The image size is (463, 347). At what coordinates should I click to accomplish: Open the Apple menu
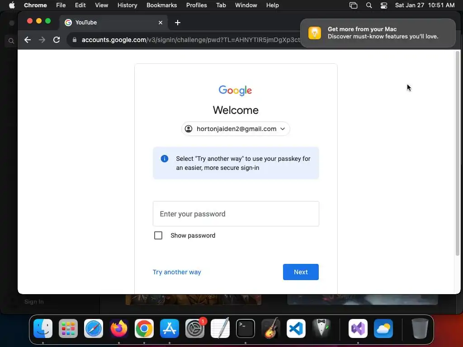click(12, 5)
